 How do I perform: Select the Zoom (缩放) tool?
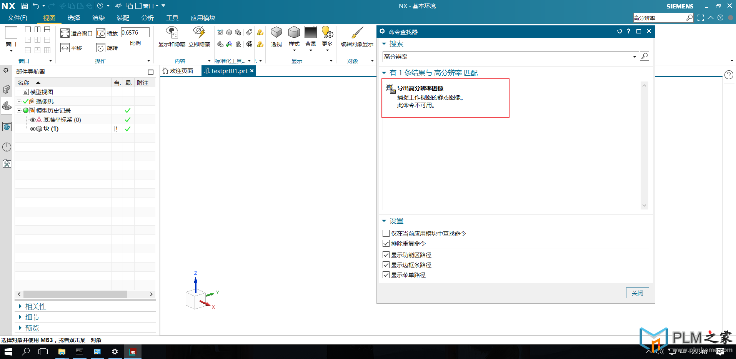107,33
